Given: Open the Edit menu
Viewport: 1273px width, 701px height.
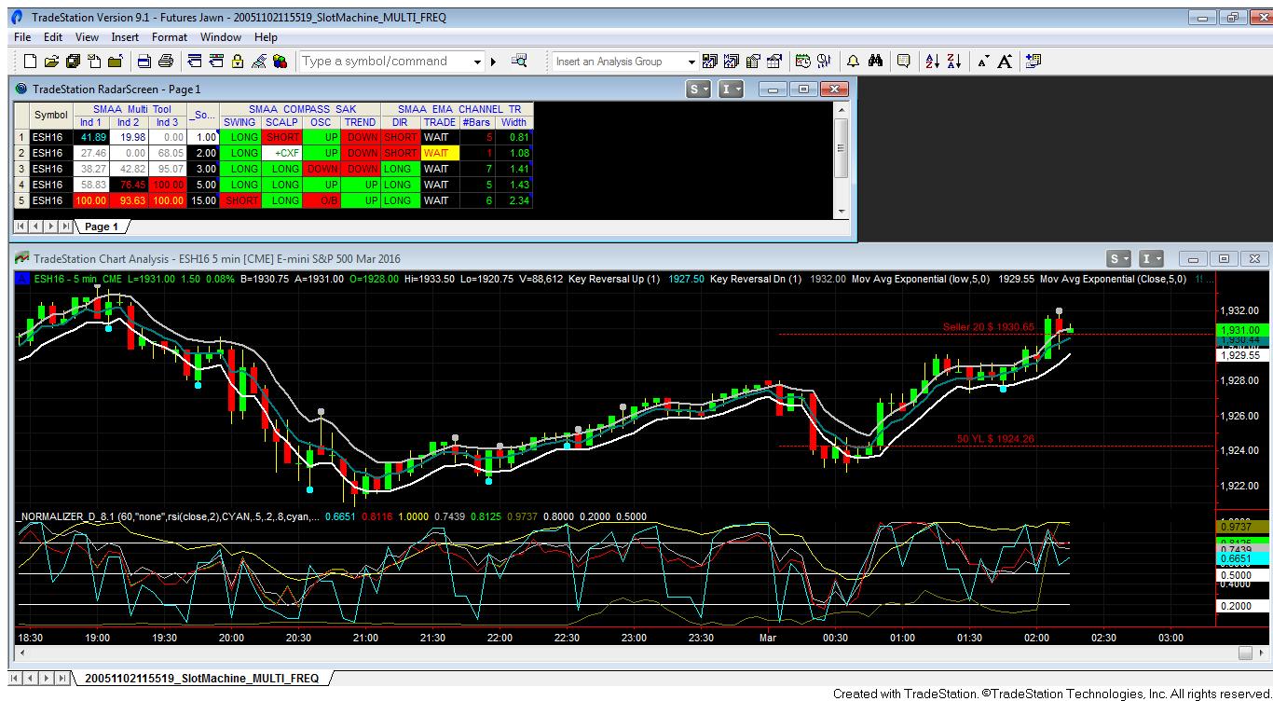Looking at the screenshot, I should (x=53, y=37).
